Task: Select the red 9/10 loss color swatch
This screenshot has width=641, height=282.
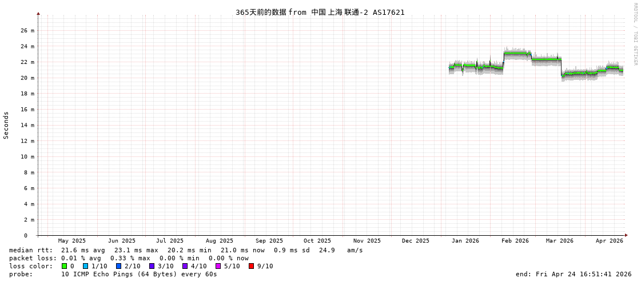Action: point(251,266)
